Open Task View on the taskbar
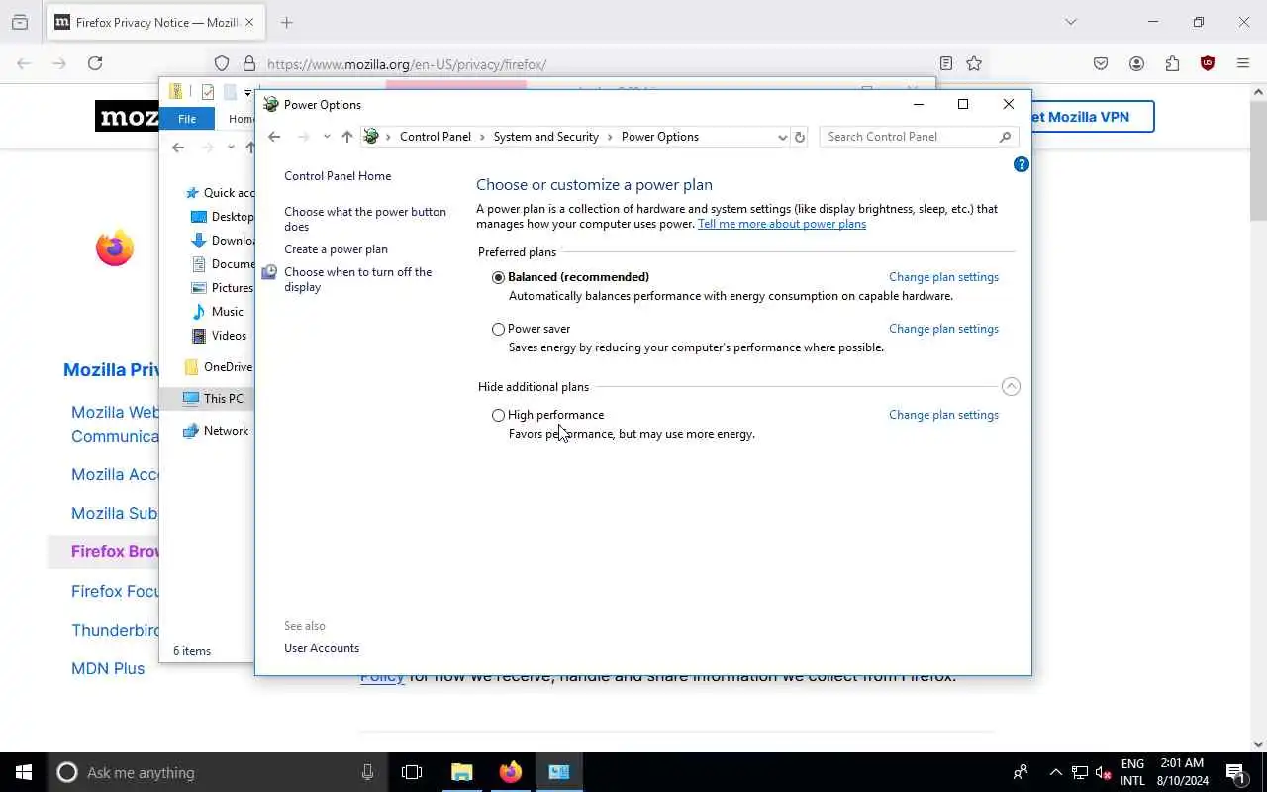 (x=412, y=772)
